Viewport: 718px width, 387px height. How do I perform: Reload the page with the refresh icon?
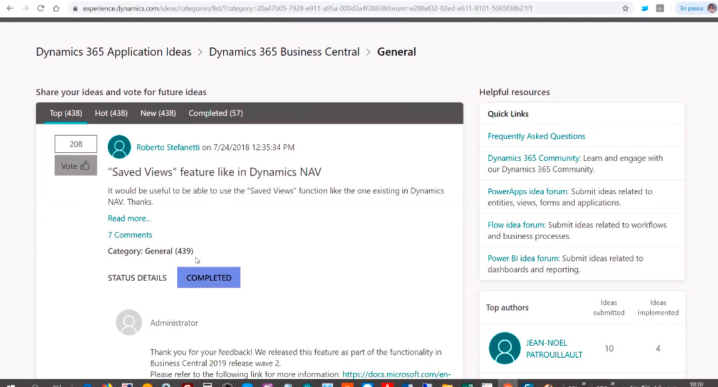(x=41, y=9)
